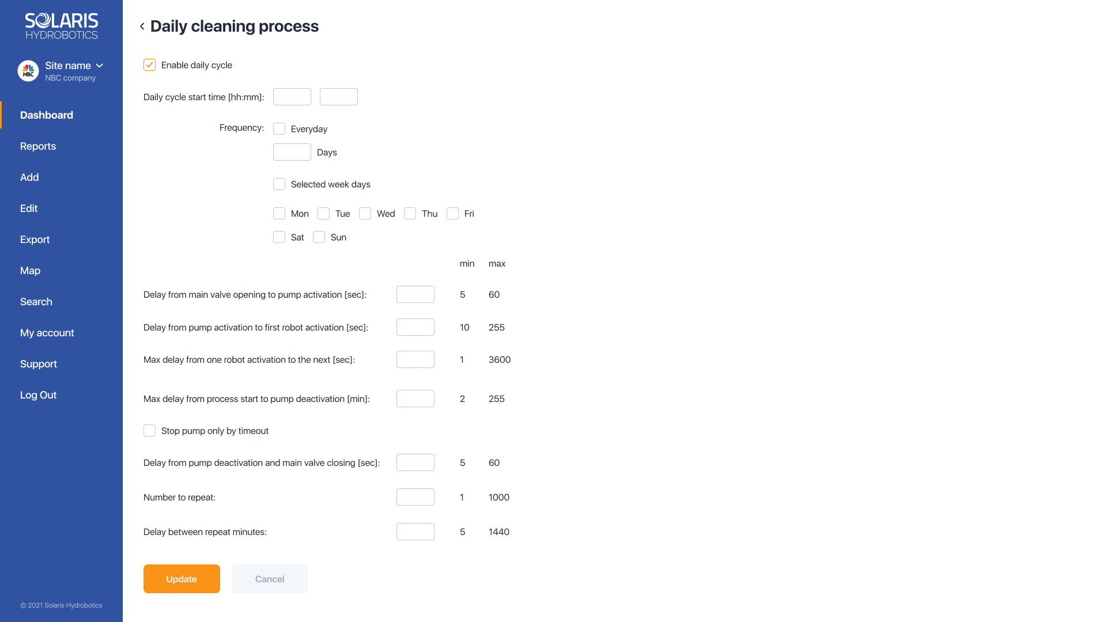This screenshot has width=1107, height=622.
Task: Expand the Site name dropdown chevron
Action: (99, 66)
